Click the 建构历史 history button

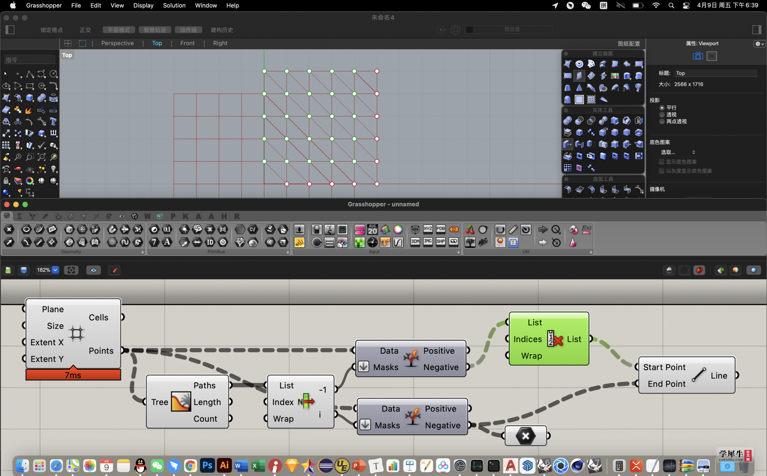coord(221,30)
